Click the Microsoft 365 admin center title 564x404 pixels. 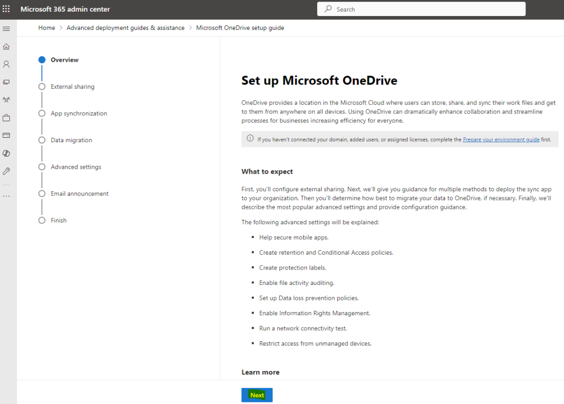tap(65, 9)
